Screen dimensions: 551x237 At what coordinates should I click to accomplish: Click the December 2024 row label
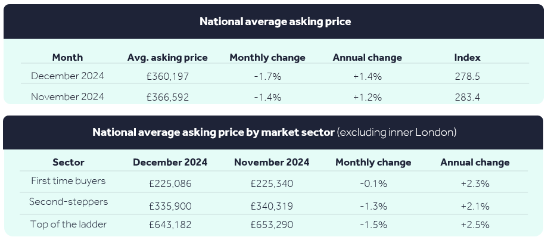(67, 76)
